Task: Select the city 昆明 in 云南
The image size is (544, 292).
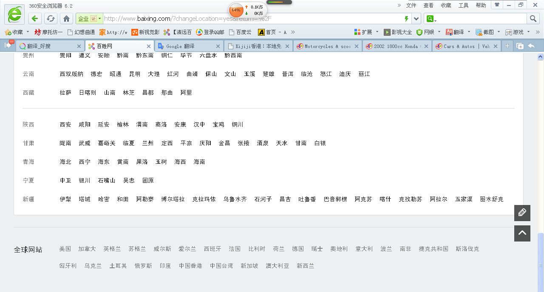Action: [135, 74]
